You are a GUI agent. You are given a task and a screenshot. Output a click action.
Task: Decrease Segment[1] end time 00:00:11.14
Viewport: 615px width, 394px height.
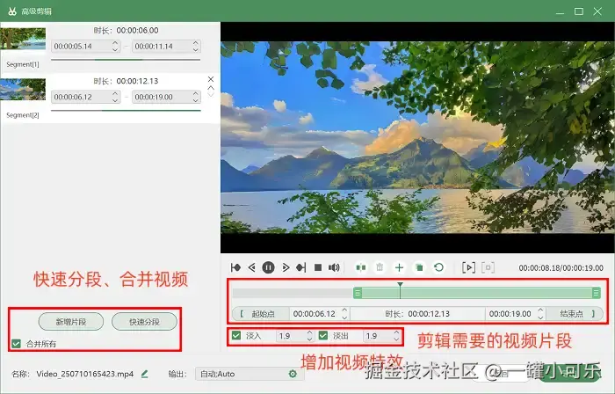point(196,49)
